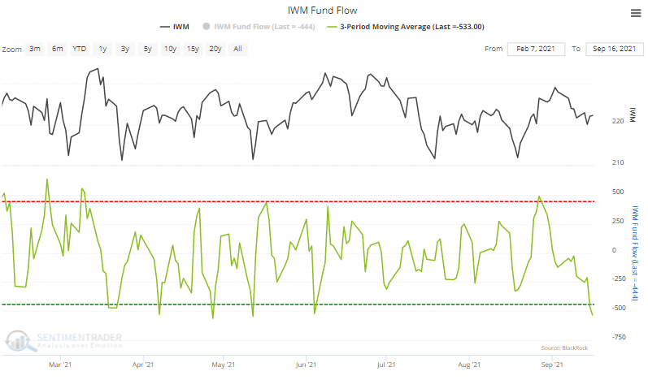Choose the 5y zoom option
648x380 pixels.
[x=147, y=50]
